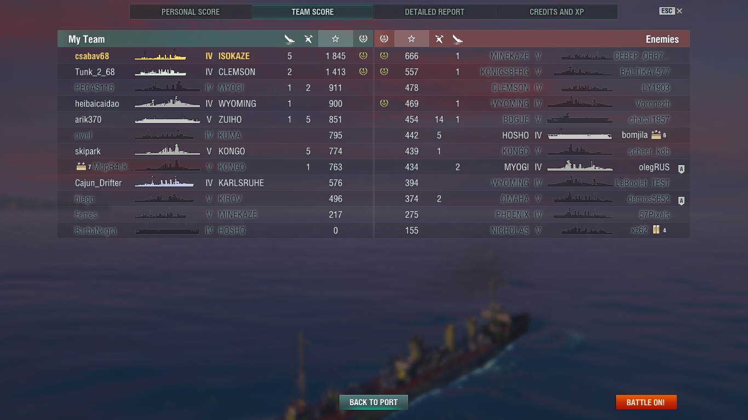Open the Credits and XP tab
Screen dimensions: 748x420
click(x=556, y=11)
